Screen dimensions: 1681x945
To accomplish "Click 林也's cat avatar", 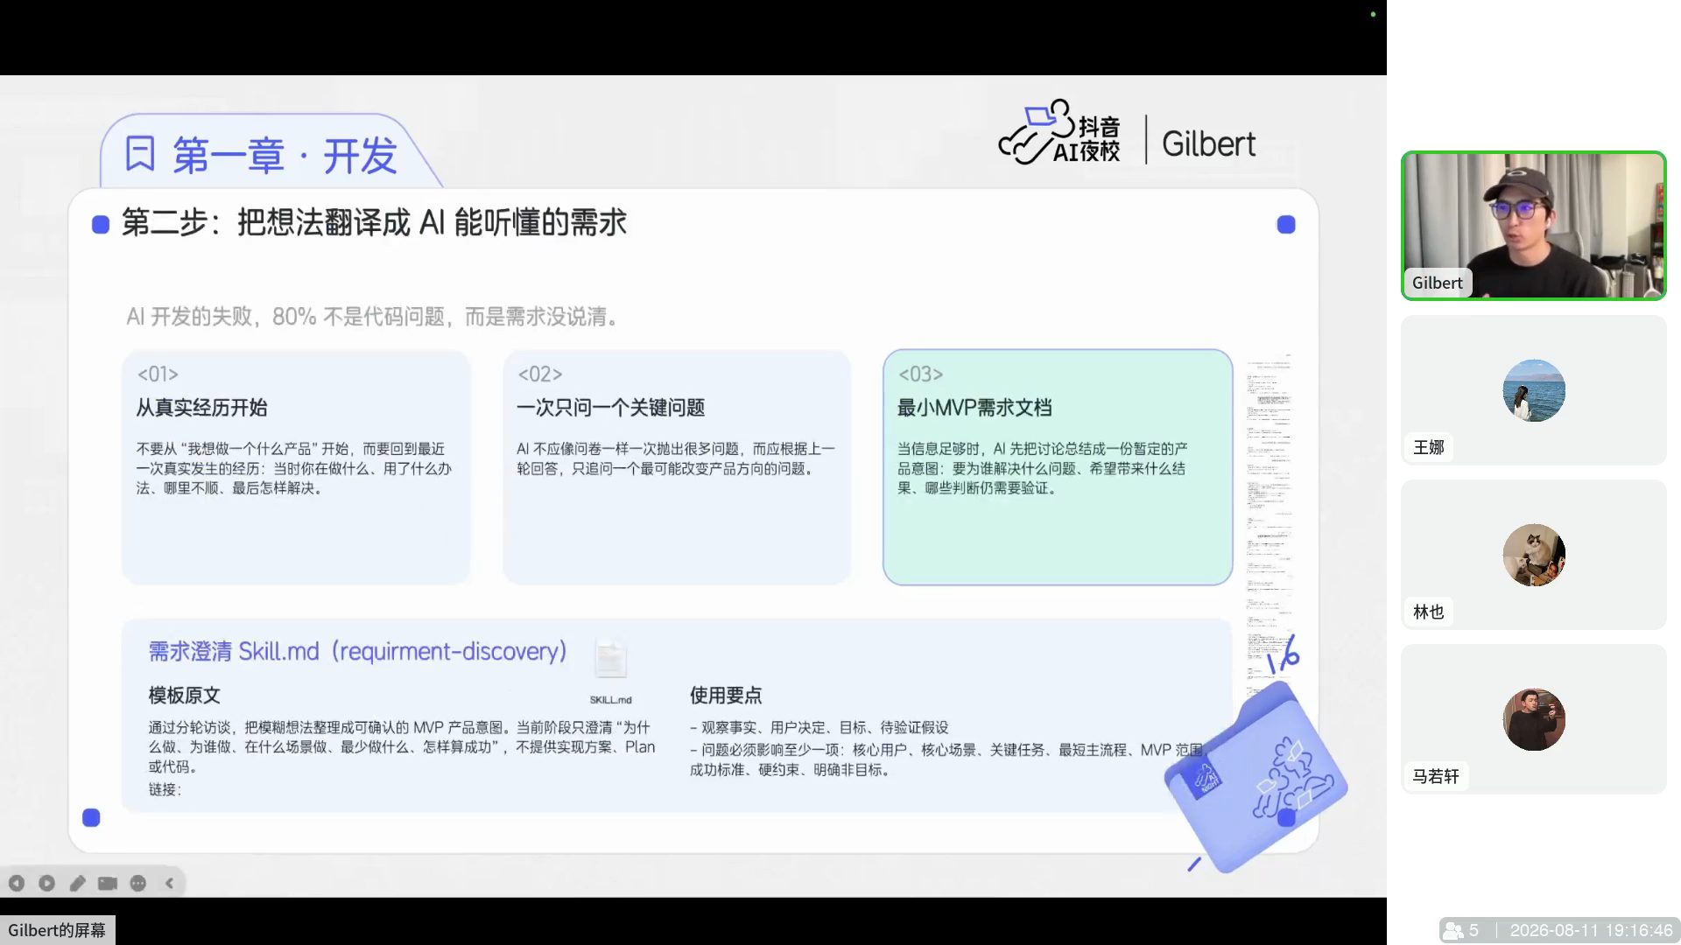I will click(x=1533, y=555).
